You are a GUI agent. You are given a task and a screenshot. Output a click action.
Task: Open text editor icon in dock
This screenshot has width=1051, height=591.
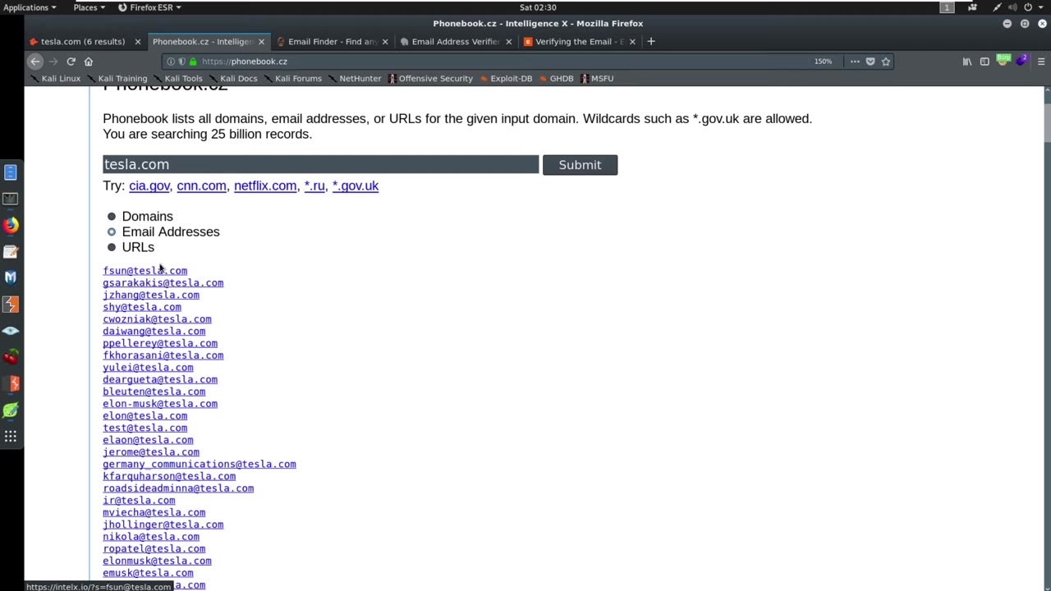11,251
